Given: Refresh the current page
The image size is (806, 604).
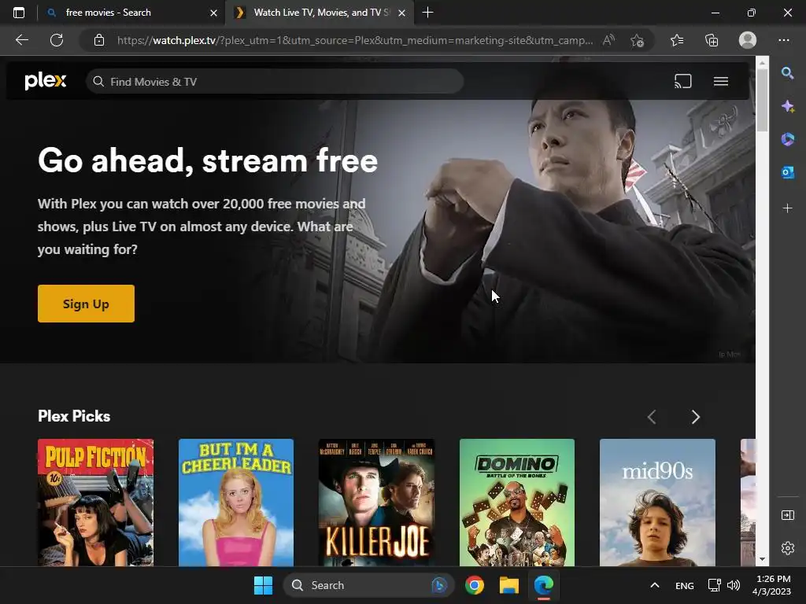Looking at the screenshot, I should [x=57, y=40].
